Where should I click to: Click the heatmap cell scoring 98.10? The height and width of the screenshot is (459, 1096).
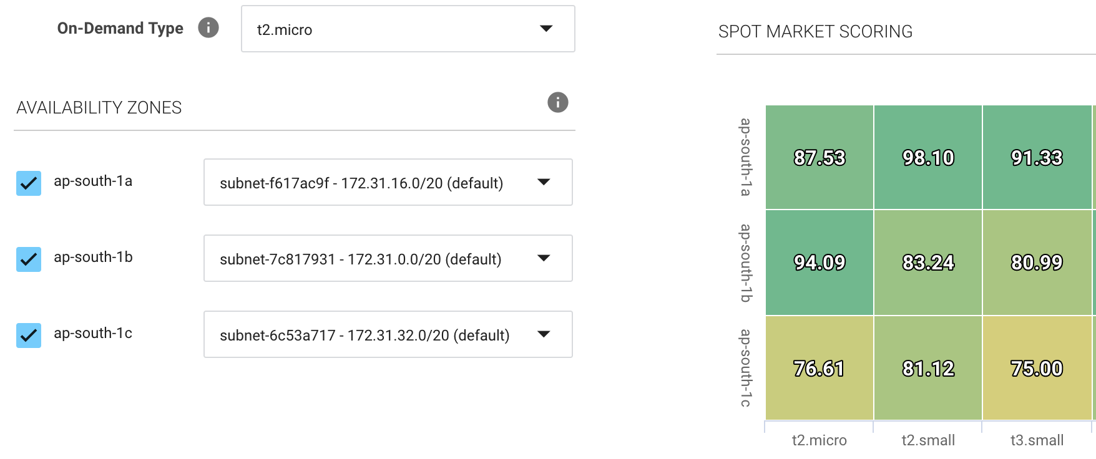927,157
